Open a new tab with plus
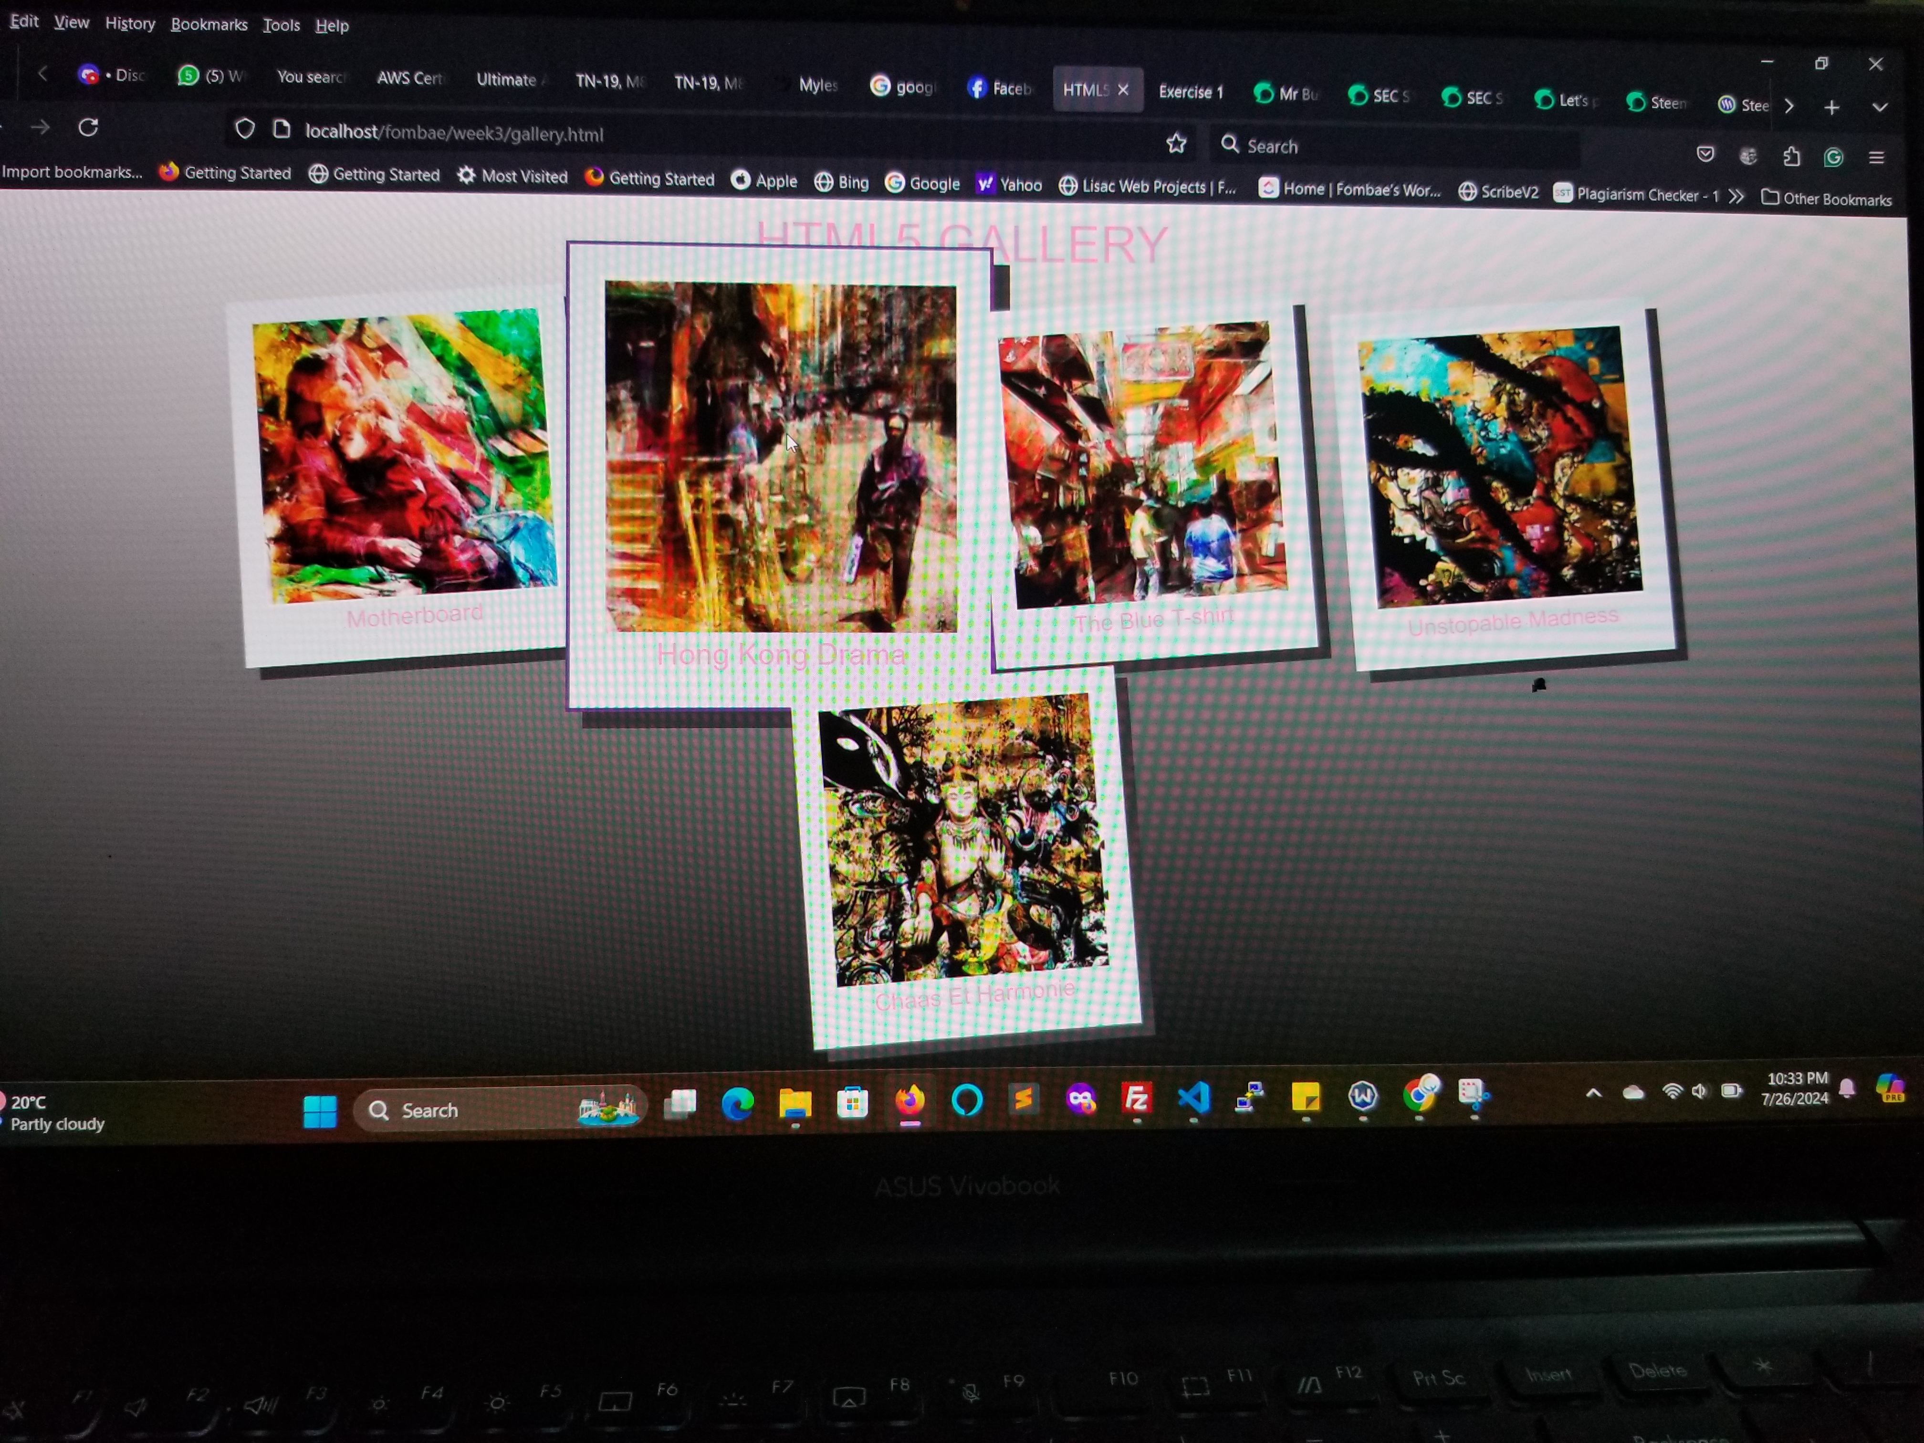 (x=1832, y=107)
